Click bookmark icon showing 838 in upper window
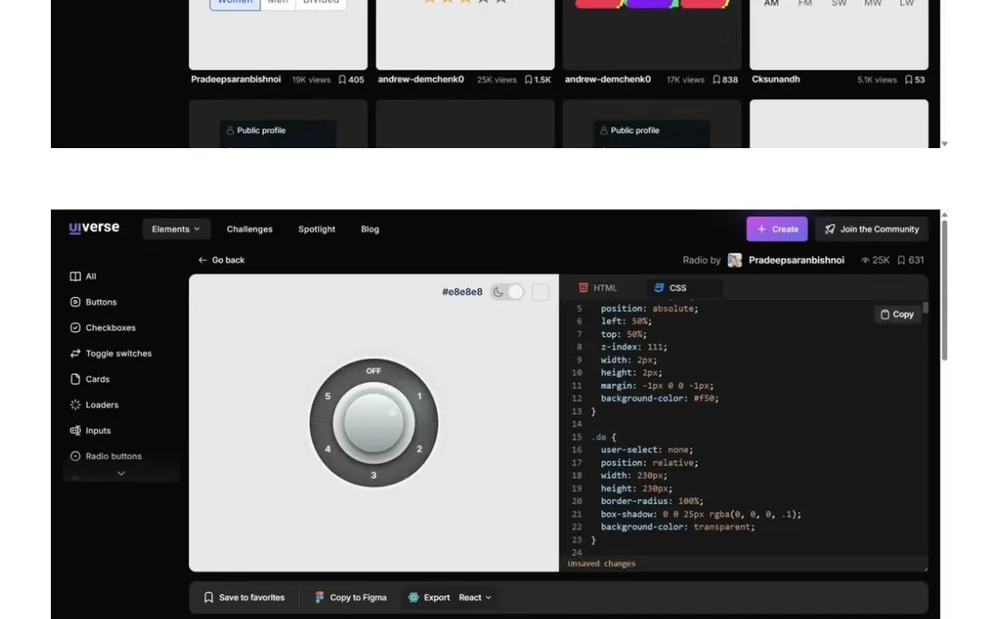This screenshot has width=1000, height=619. coord(716,80)
